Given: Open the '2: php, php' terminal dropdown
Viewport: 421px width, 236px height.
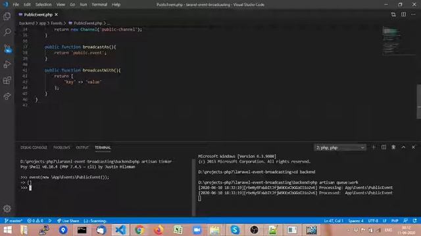Looking at the screenshot, I should click(x=340, y=147).
